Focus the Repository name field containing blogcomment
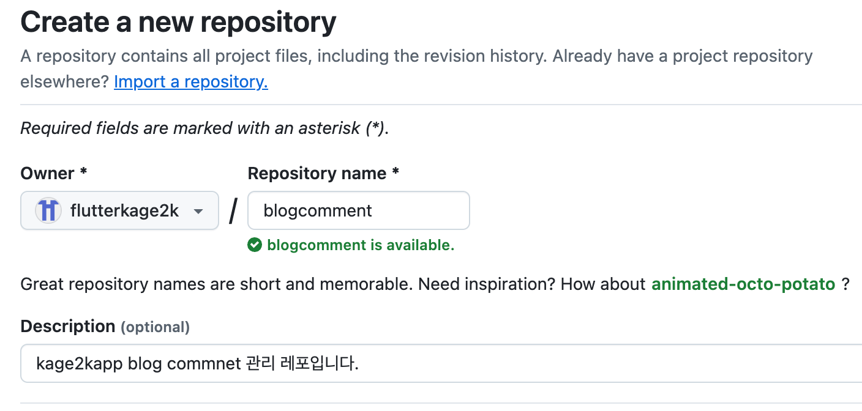The image size is (862, 411). (x=358, y=211)
